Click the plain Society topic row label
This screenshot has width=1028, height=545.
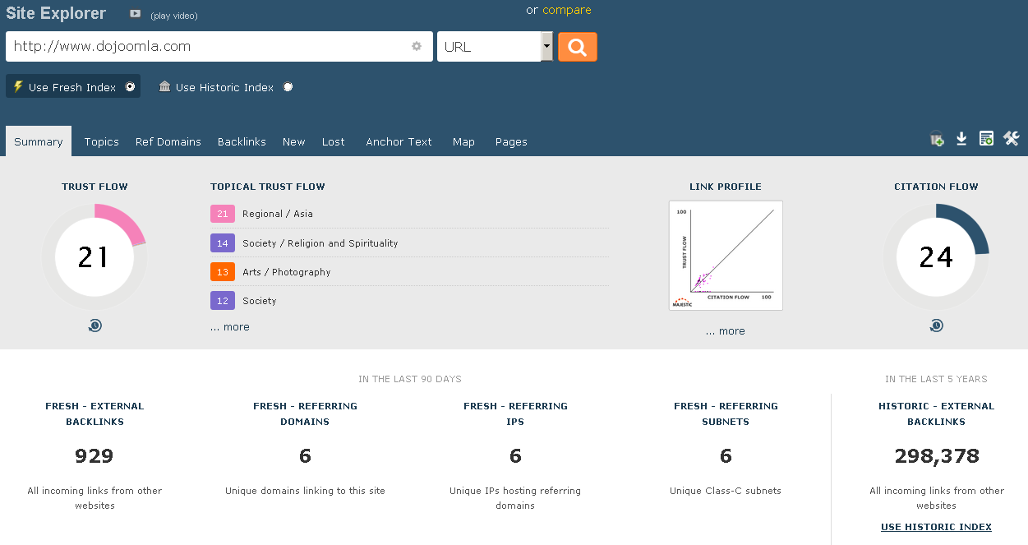[260, 301]
